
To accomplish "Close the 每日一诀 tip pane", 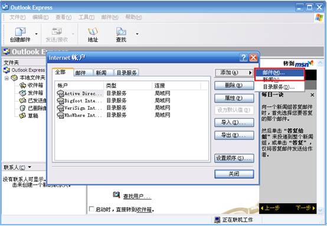I will (312, 95).
